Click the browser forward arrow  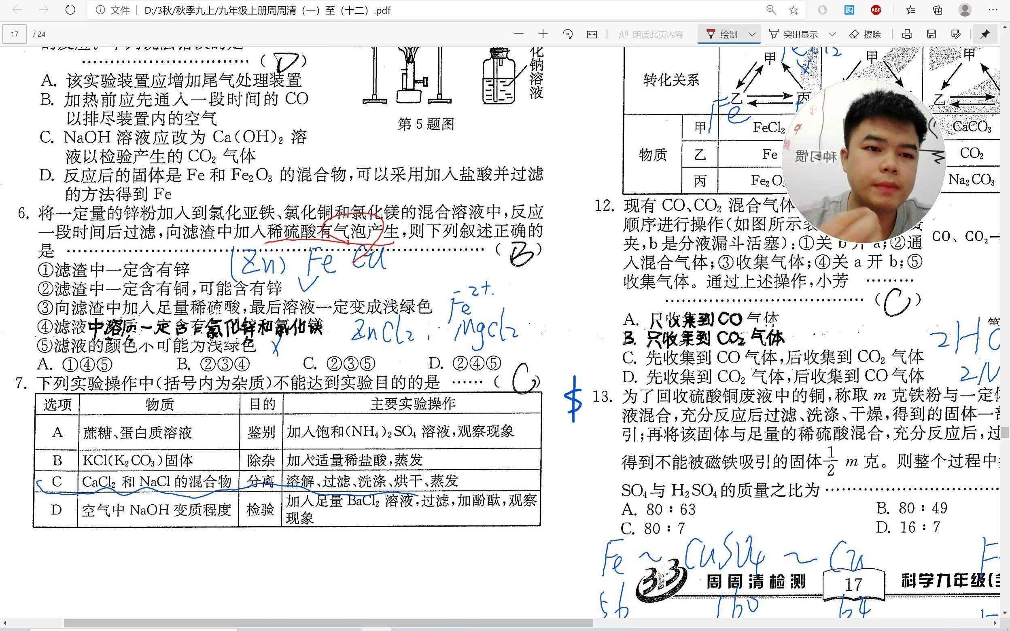point(43,10)
